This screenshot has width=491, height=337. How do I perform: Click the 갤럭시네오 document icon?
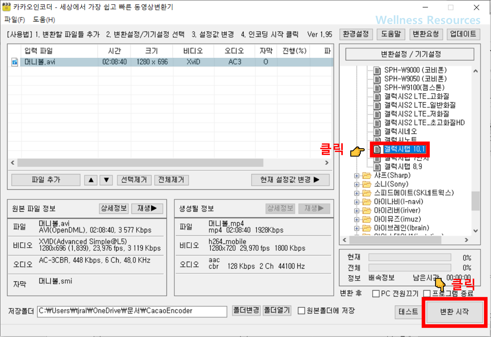pyautogui.click(x=378, y=132)
